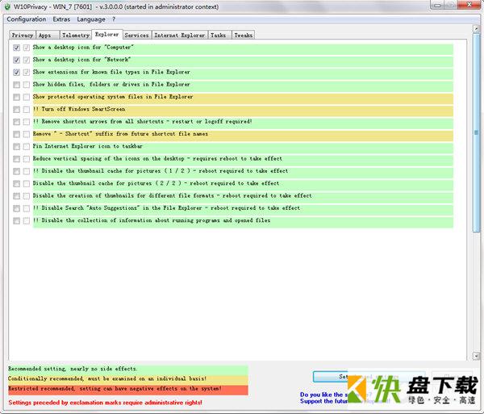Untick first checkbox for desktop icon "Network"

17,60
